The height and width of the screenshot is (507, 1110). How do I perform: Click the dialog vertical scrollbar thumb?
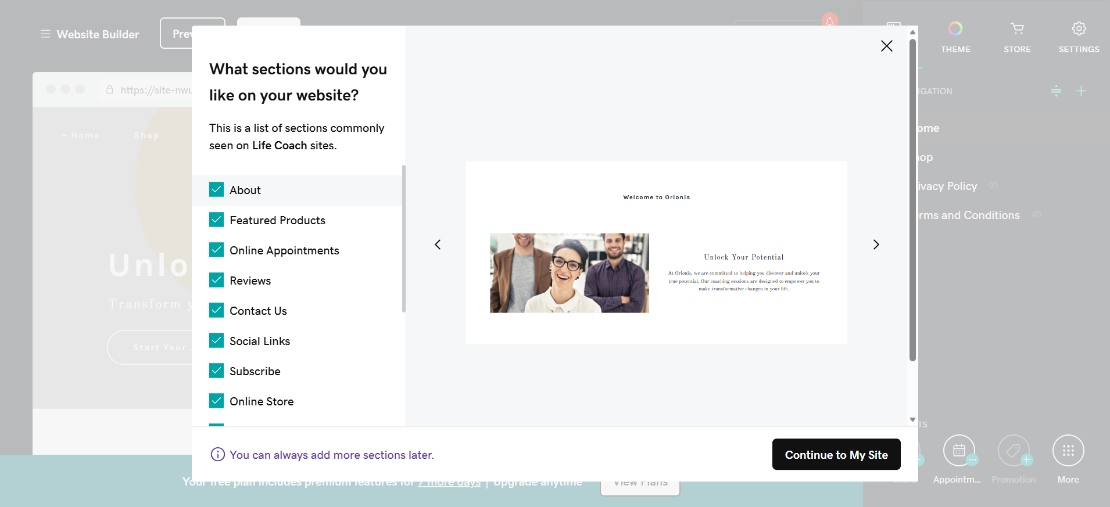pyautogui.click(x=912, y=200)
